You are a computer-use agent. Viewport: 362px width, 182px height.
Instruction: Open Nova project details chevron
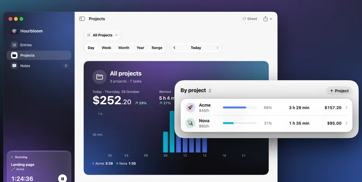coord(347,123)
